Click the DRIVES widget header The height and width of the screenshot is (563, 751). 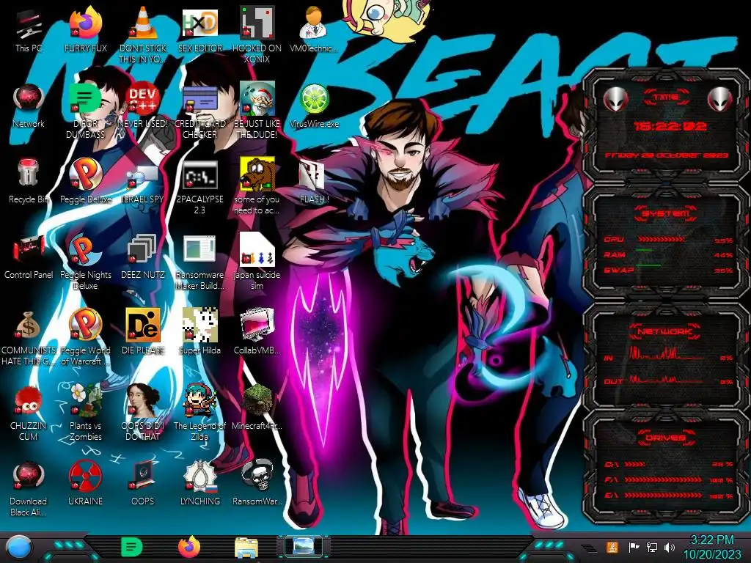[x=665, y=438]
